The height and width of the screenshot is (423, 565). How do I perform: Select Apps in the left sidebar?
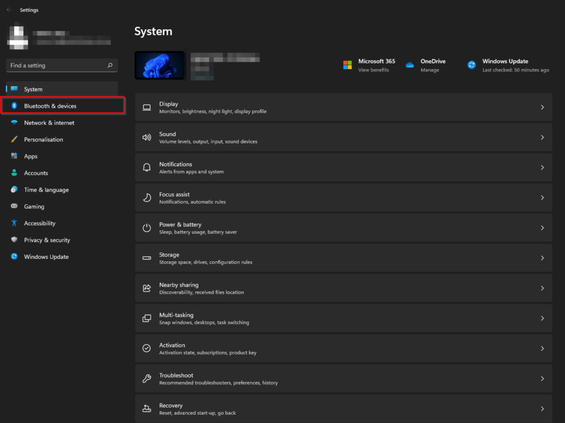tap(31, 156)
